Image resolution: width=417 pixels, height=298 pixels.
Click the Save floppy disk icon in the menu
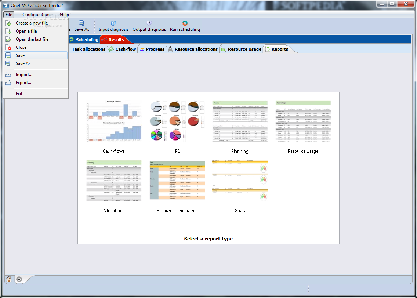point(8,55)
